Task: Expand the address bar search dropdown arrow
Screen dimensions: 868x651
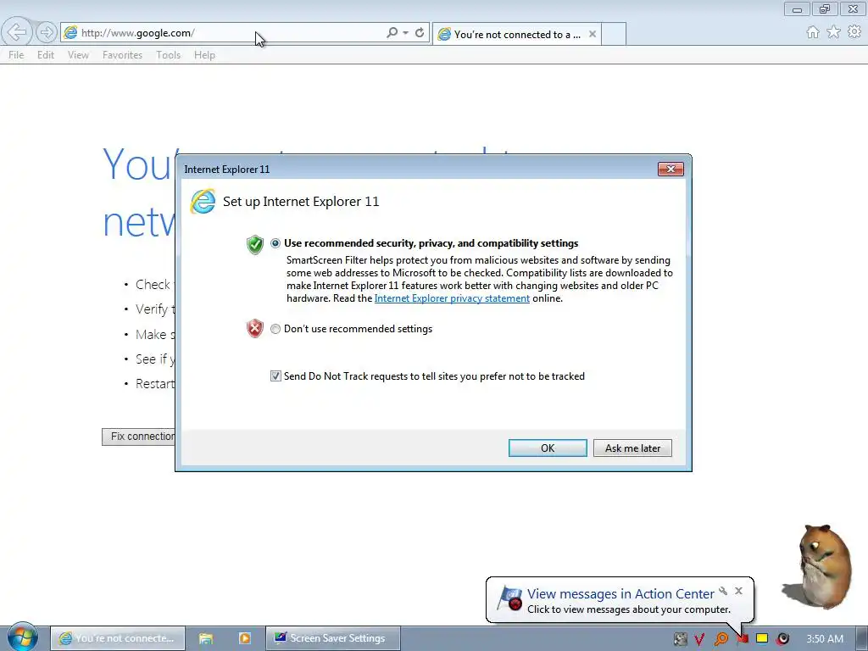Action: tap(406, 33)
